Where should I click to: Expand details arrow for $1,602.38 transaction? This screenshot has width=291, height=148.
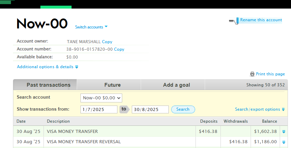click(283, 132)
